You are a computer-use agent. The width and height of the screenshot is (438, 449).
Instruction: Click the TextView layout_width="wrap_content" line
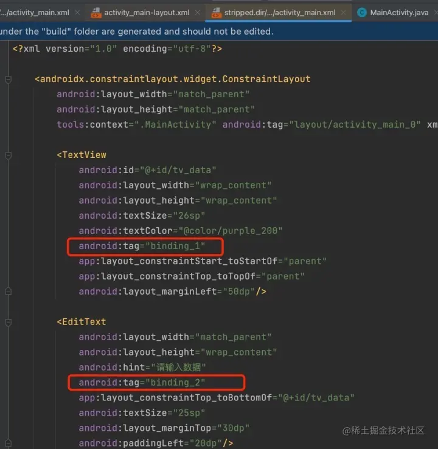(x=175, y=185)
